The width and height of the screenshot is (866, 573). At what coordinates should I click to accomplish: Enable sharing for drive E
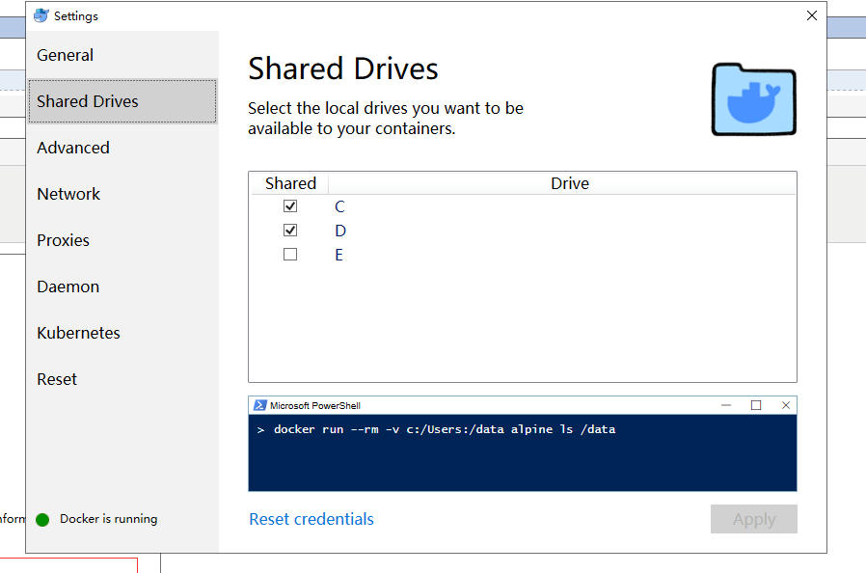[290, 255]
